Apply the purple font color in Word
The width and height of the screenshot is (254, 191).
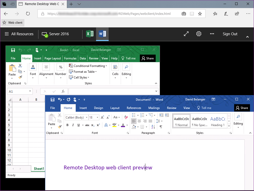[x=123, y=125]
